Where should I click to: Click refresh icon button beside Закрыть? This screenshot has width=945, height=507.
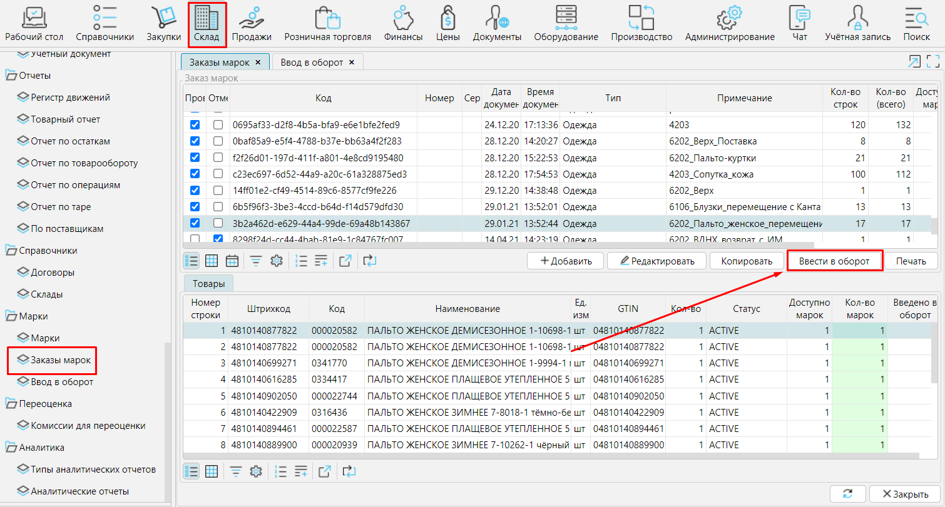847,494
